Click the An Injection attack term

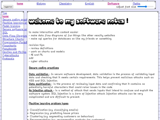(x=41, y=90)
